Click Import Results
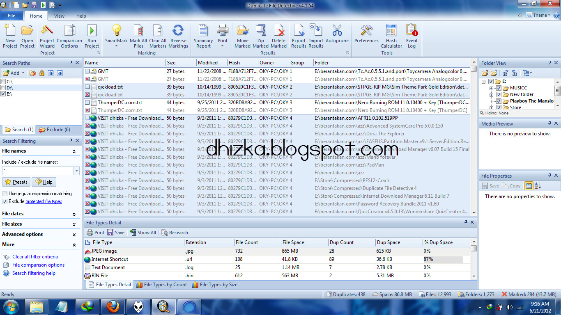Viewport: 561px width, 315px height. pos(316,36)
